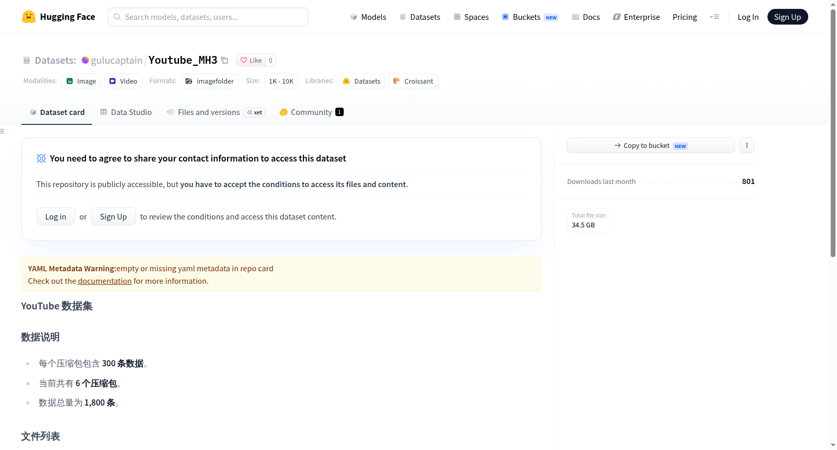Click the YouTube 数据集 heading
This screenshot has height=450, width=837.
(57, 306)
